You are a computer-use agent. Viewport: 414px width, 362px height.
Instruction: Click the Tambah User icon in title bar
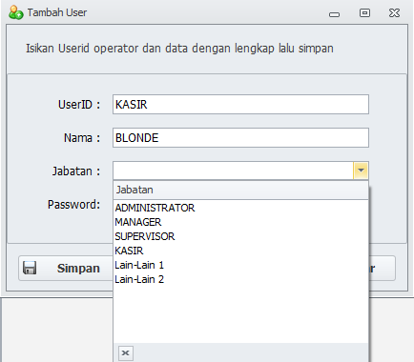click(x=15, y=12)
